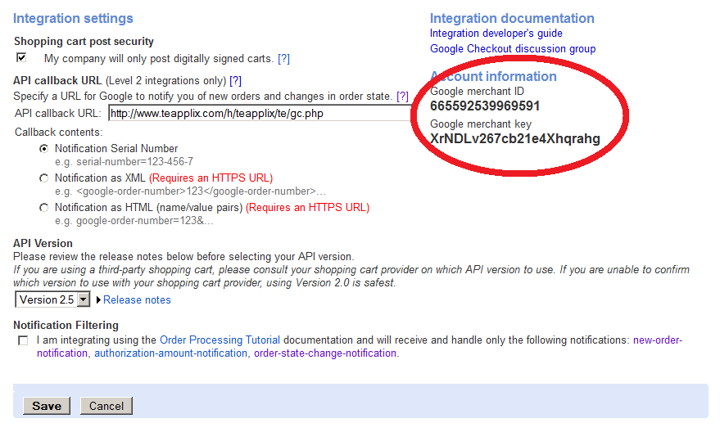Click the Integration settings heading
Viewport: 720px width, 432px height.
tap(73, 18)
